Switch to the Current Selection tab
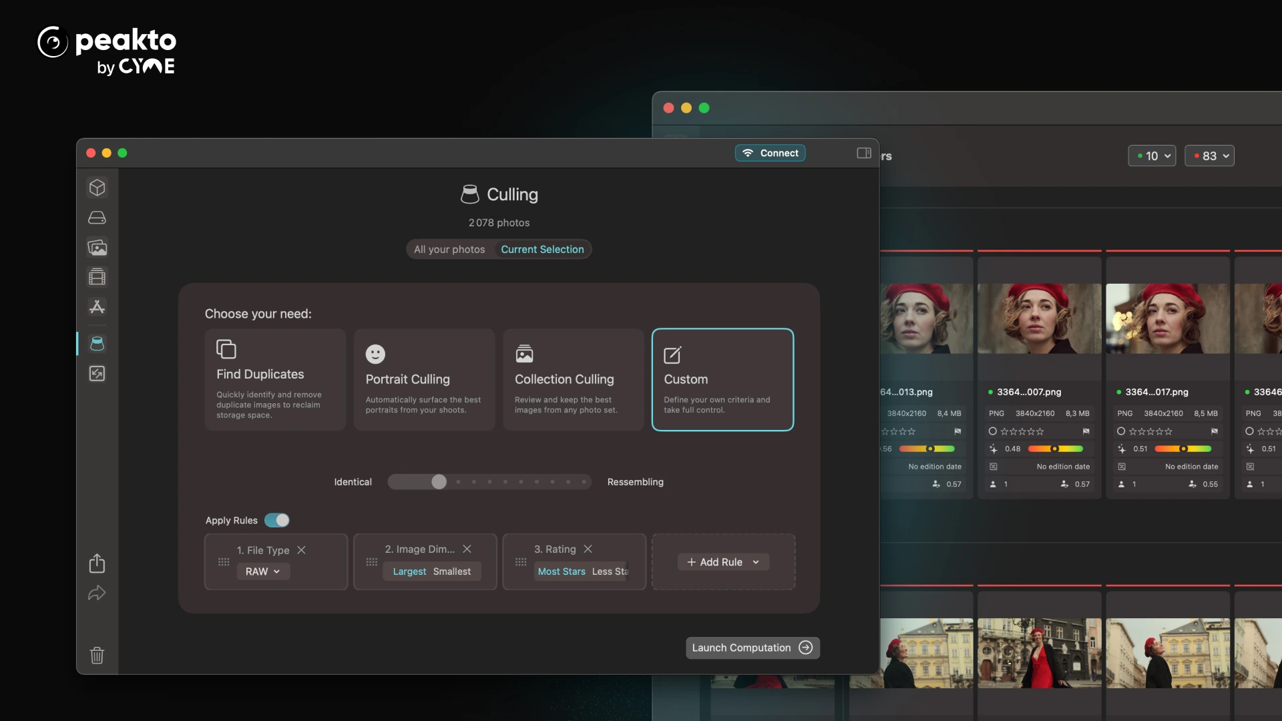The height and width of the screenshot is (721, 1282). point(542,249)
